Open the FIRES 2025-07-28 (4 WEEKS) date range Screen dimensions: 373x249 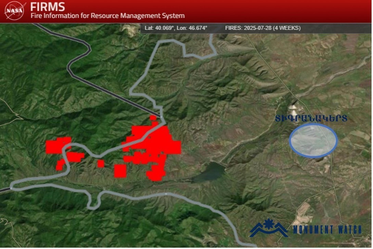(262, 28)
